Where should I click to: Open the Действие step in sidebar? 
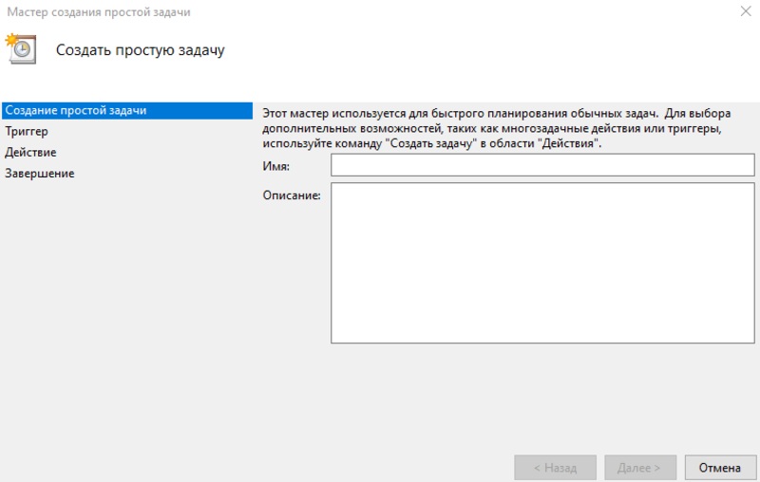pyautogui.click(x=30, y=153)
